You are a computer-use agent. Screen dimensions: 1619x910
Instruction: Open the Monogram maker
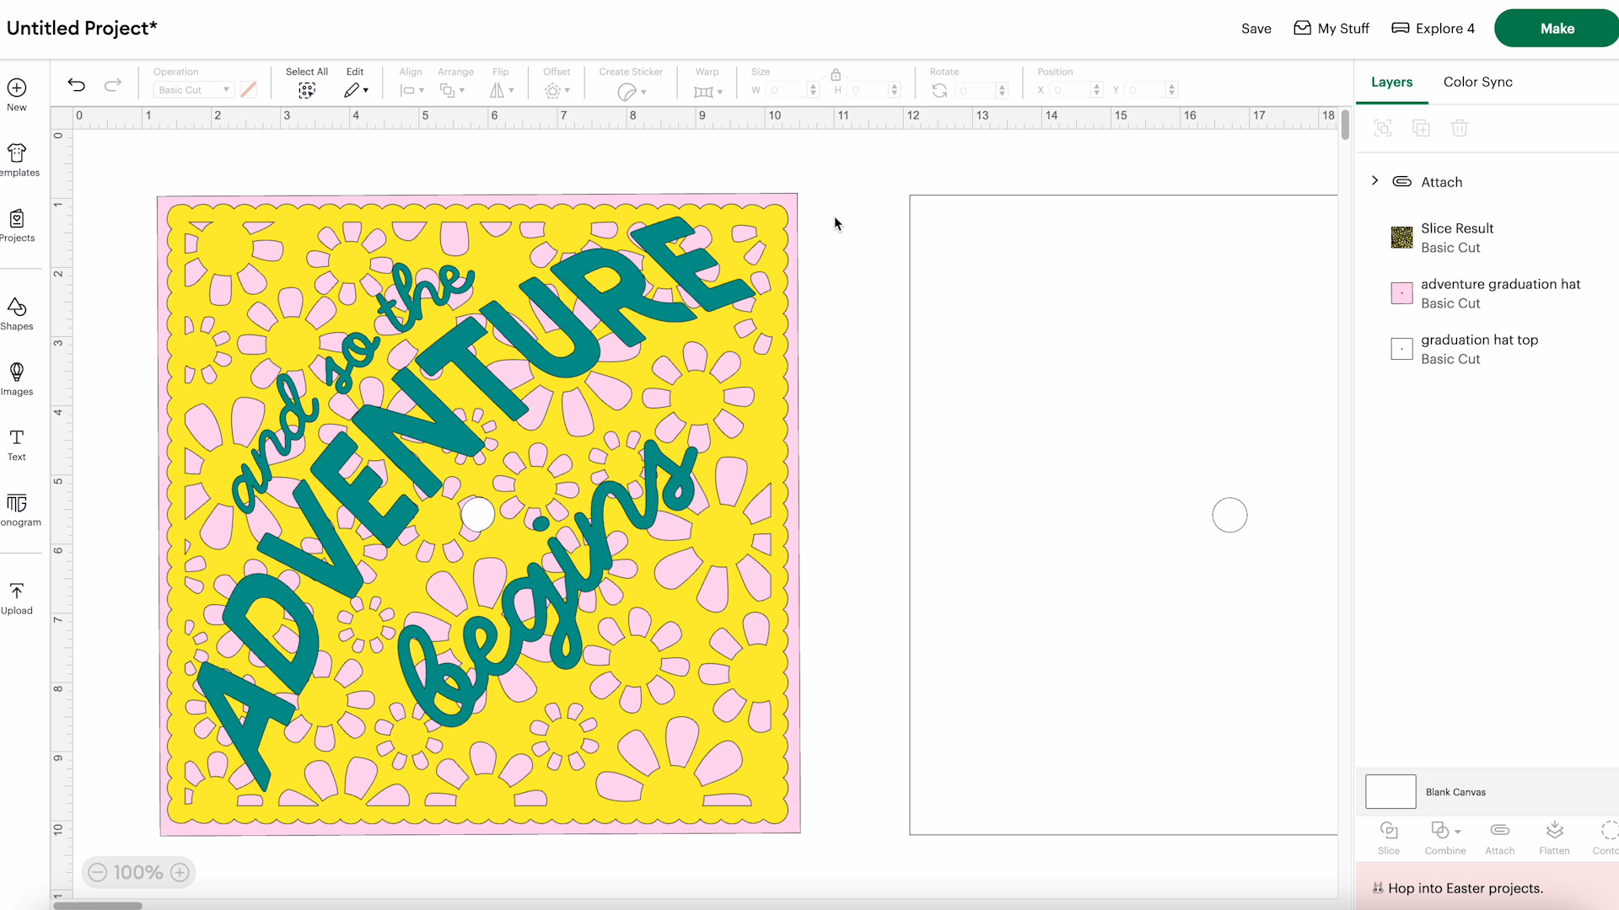coord(17,511)
